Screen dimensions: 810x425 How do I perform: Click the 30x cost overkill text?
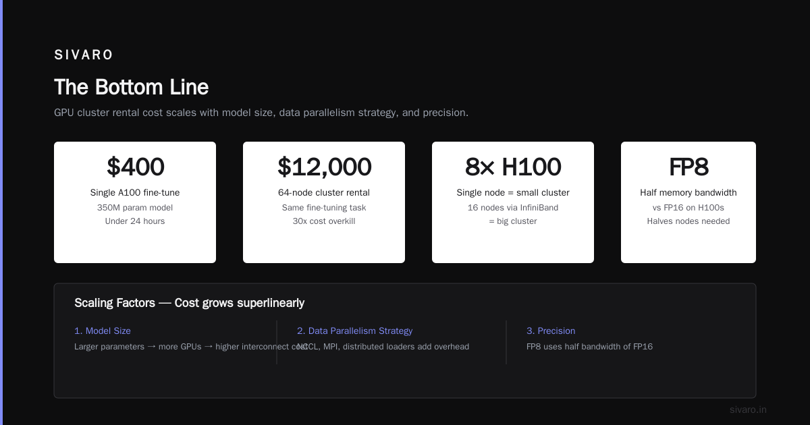[x=324, y=221]
